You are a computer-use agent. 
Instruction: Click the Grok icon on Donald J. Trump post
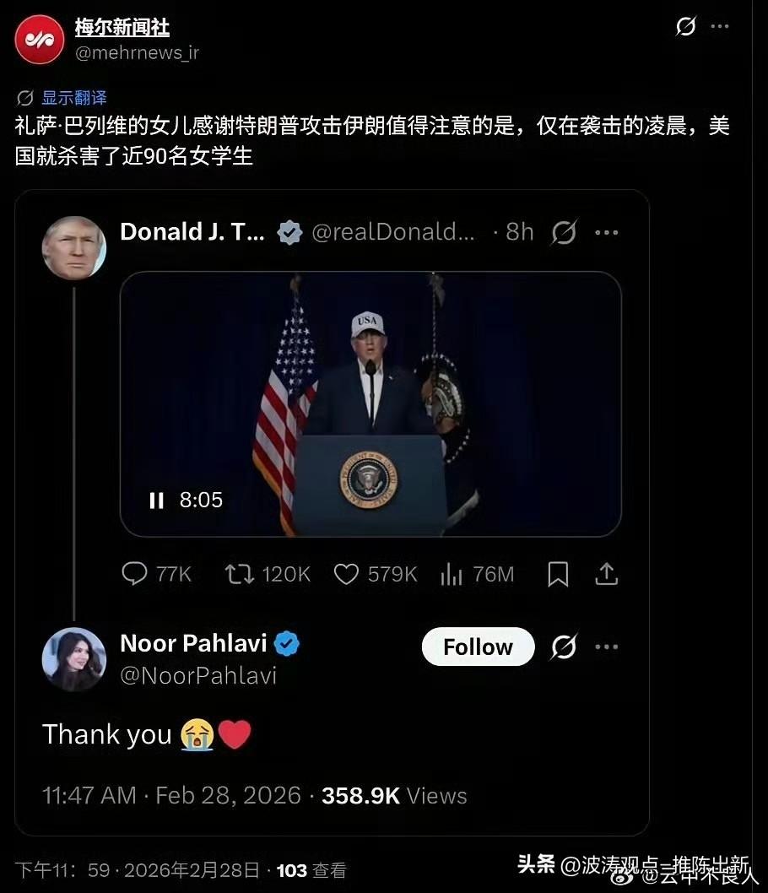click(x=565, y=232)
